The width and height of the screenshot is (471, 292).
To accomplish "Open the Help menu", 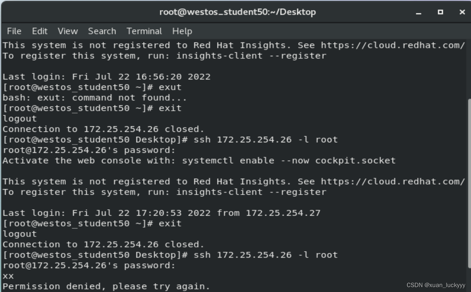I will [182, 31].
